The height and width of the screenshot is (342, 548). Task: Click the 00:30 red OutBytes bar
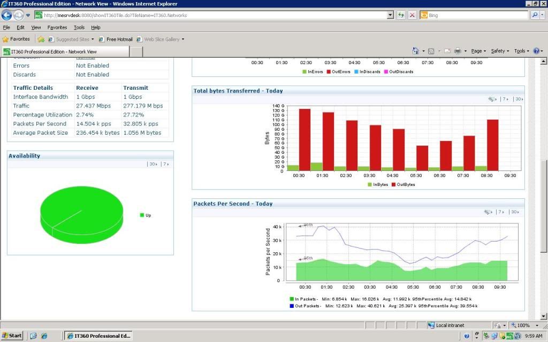click(305, 139)
